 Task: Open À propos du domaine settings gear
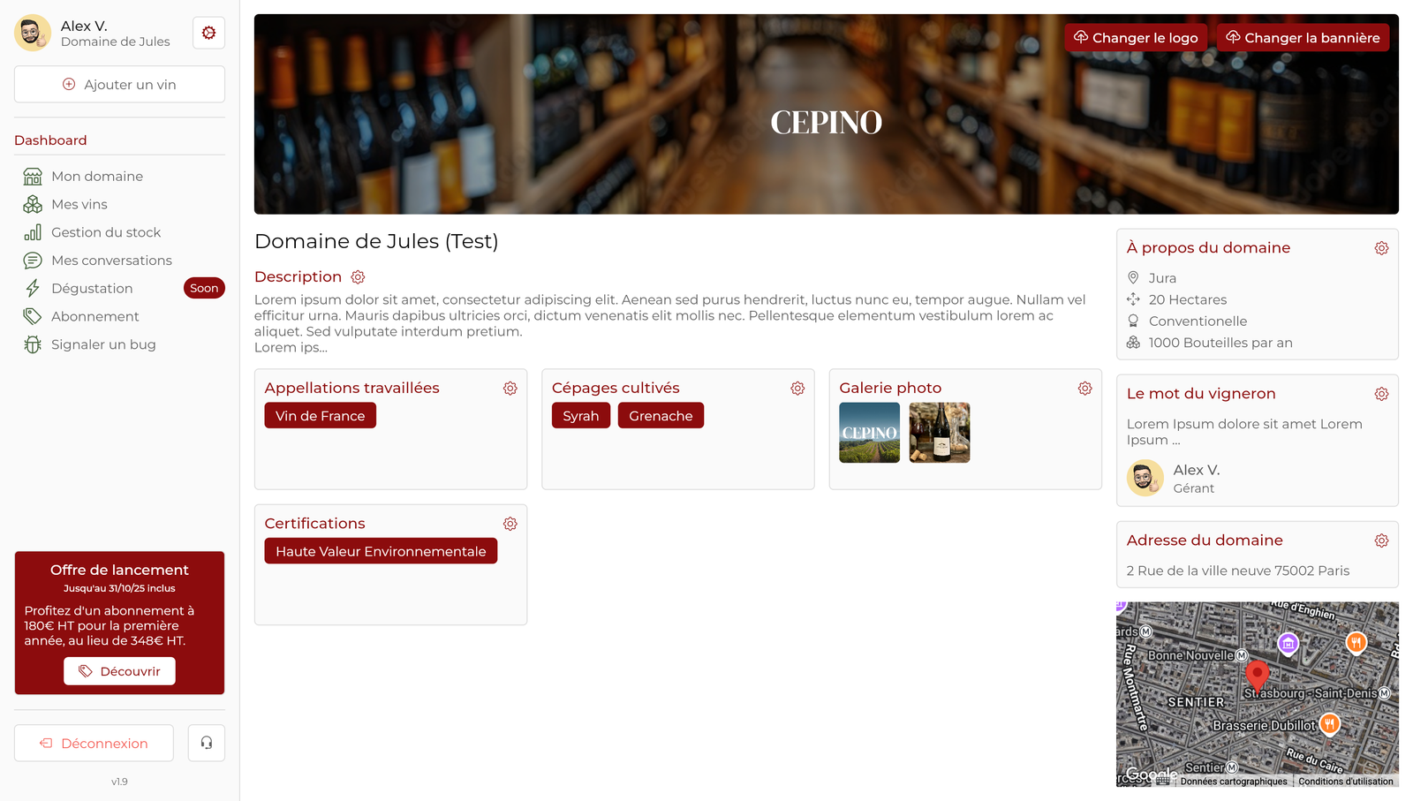tap(1382, 248)
